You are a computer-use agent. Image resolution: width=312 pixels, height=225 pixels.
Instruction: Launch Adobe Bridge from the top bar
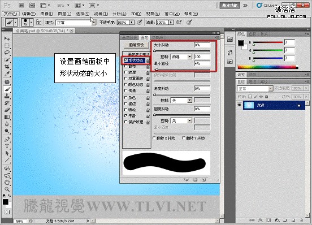pos(21,6)
